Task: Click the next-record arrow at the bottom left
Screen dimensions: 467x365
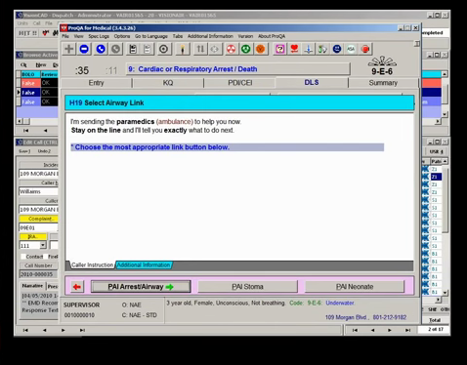Action: pos(64,330)
